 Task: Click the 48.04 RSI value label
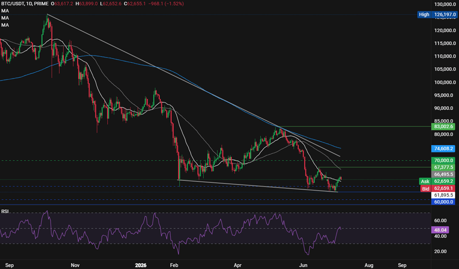click(x=440, y=230)
